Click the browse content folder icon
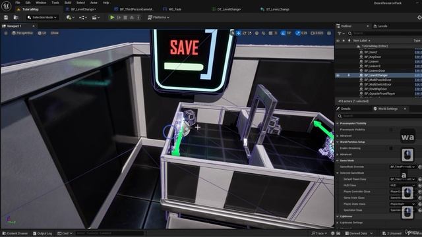Screen dimensions: 422x237 16,18
